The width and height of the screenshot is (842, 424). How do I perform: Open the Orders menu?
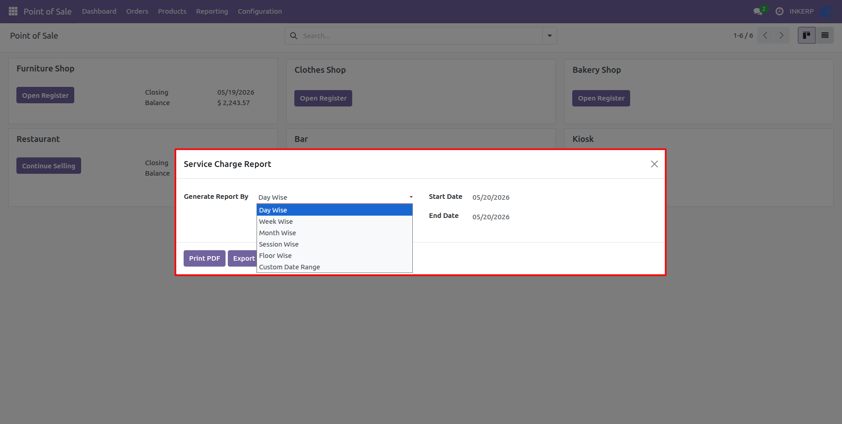pyautogui.click(x=137, y=11)
